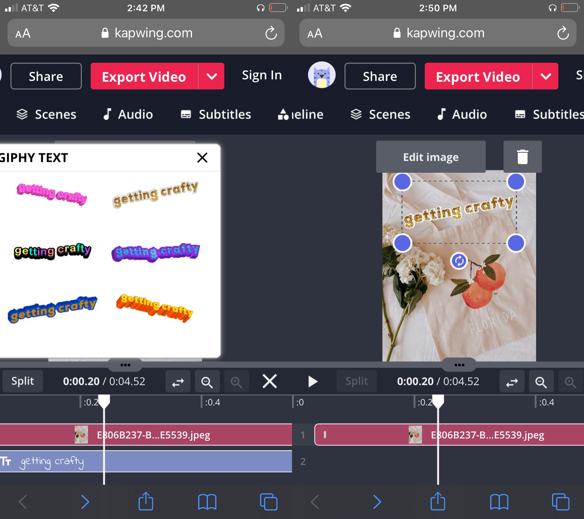The width and height of the screenshot is (584, 519).
Task: Select the getting crafty text layer track
Action: [146, 461]
